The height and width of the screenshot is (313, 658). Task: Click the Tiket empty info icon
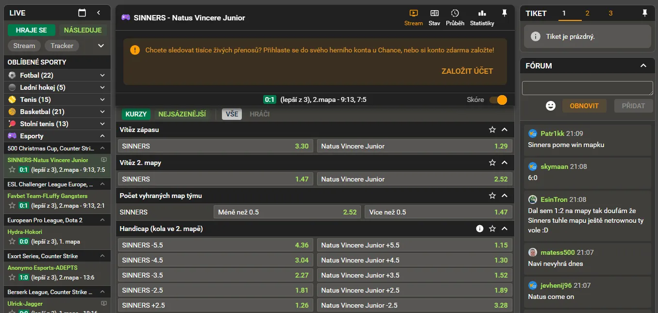(536, 36)
